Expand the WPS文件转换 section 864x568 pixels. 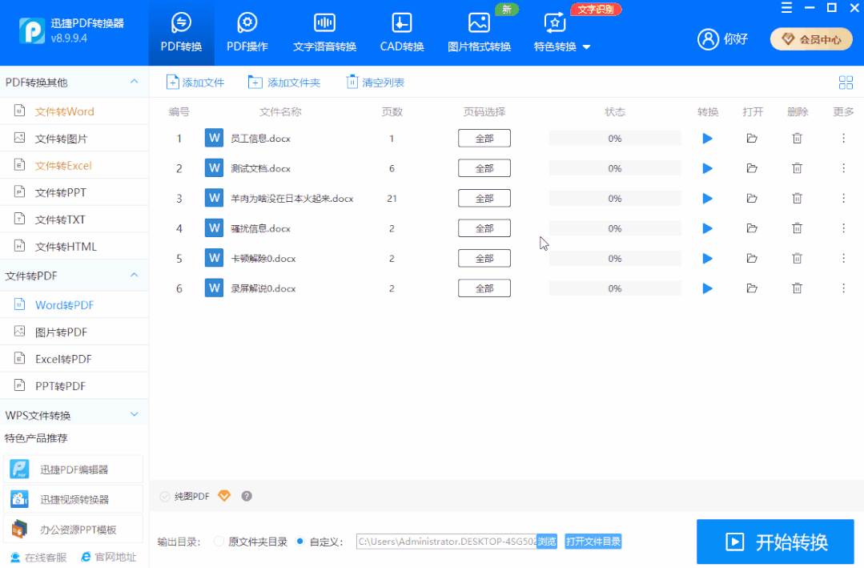pos(134,415)
